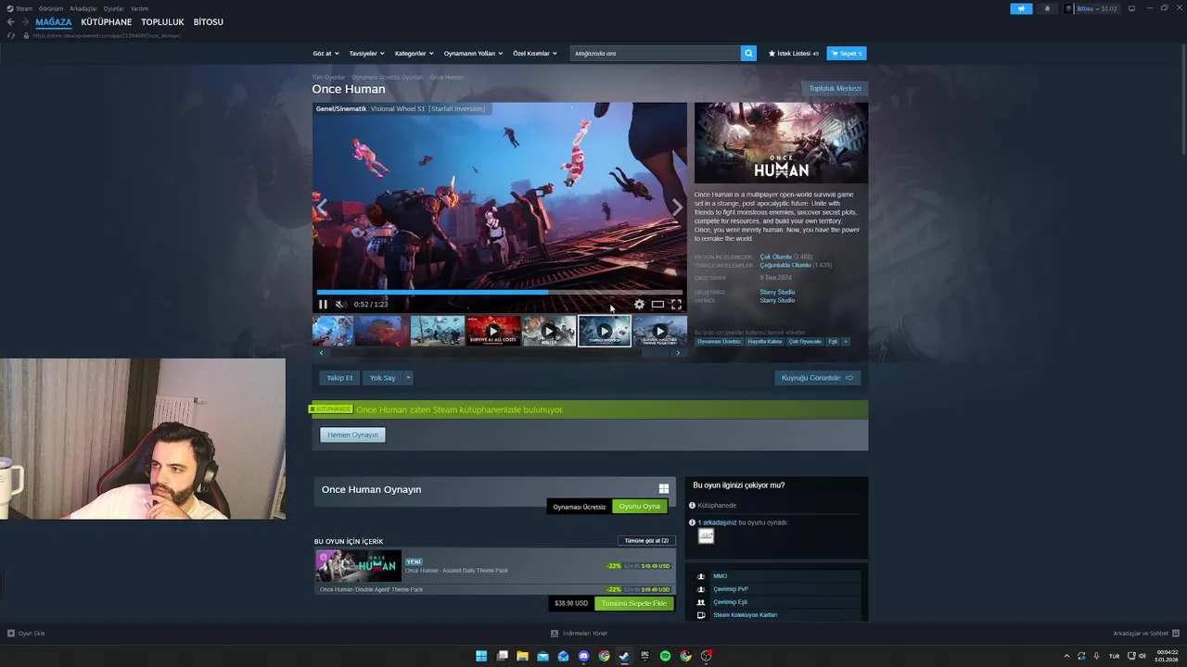Switch to the TOPLULUK tab
Screen dimensions: 1187x667
coord(163,21)
